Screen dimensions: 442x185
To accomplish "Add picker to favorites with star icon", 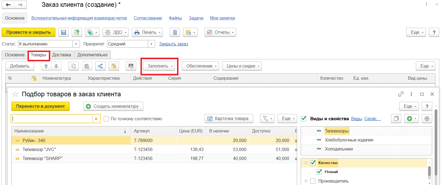I will [x=16, y=94].
